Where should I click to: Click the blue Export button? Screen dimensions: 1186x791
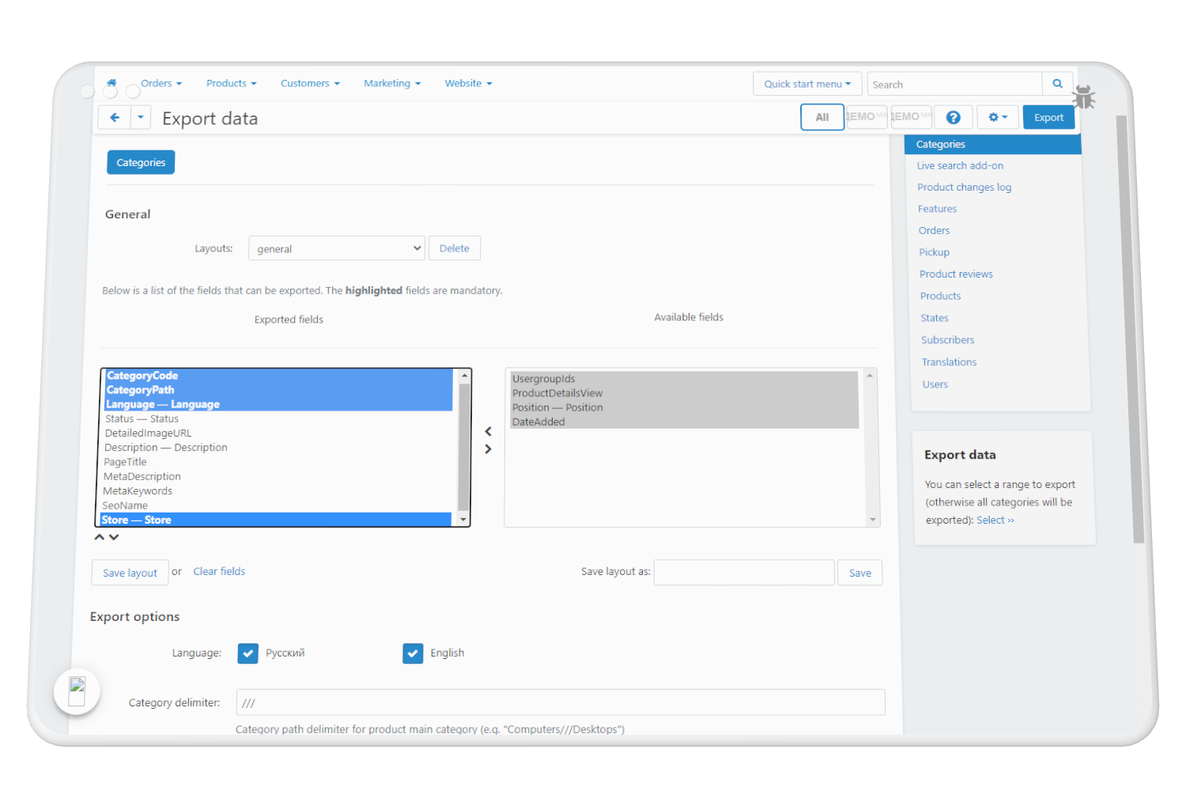1049,117
